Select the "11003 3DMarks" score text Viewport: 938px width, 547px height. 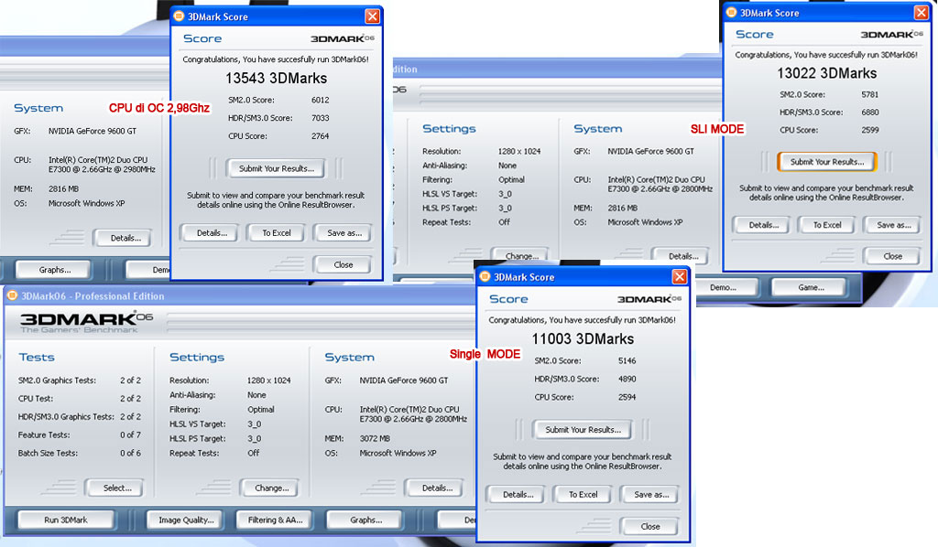coord(583,339)
